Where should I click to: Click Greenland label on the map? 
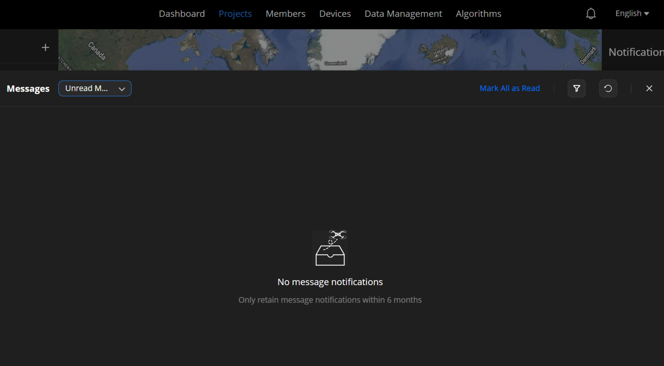pyautogui.click(x=335, y=63)
